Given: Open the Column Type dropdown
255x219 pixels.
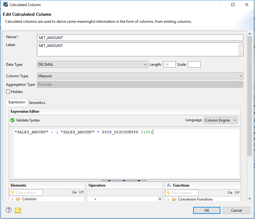Looking at the screenshot, I should pos(241,76).
